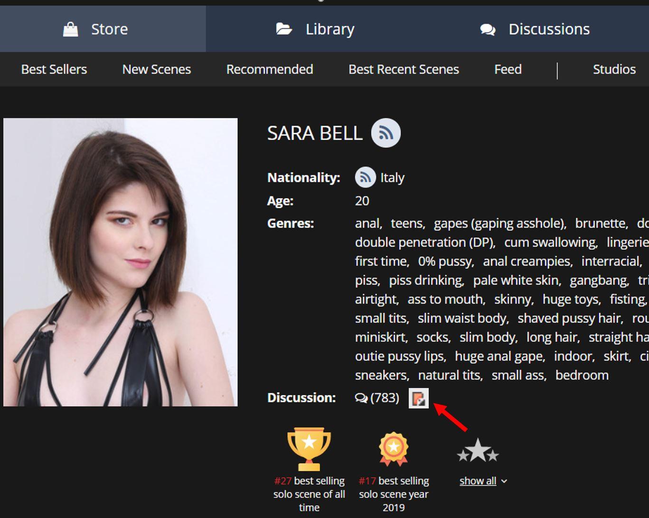Screen dimensions: 649x518
Task: Open the Feed page
Action: (x=508, y=69)
